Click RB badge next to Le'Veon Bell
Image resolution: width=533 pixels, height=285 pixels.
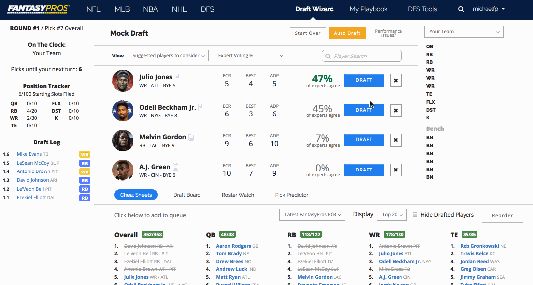[85, 189]
